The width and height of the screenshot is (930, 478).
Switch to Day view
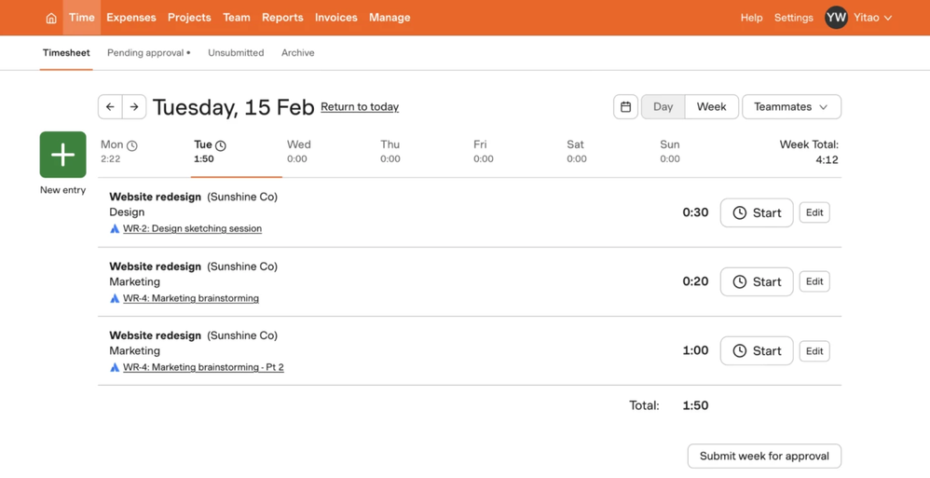coord(663,107)
